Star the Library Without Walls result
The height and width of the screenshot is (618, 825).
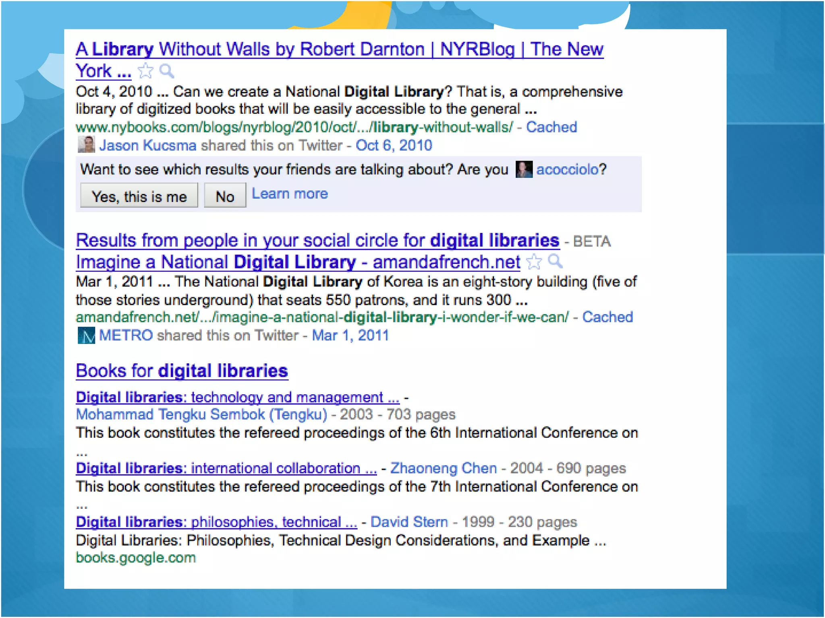pyautogui.click(x=145, y=71)
